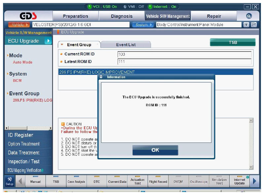Select ECU Upgrade in sidebar
Screen dimensions: 264x195
[28, 41]
